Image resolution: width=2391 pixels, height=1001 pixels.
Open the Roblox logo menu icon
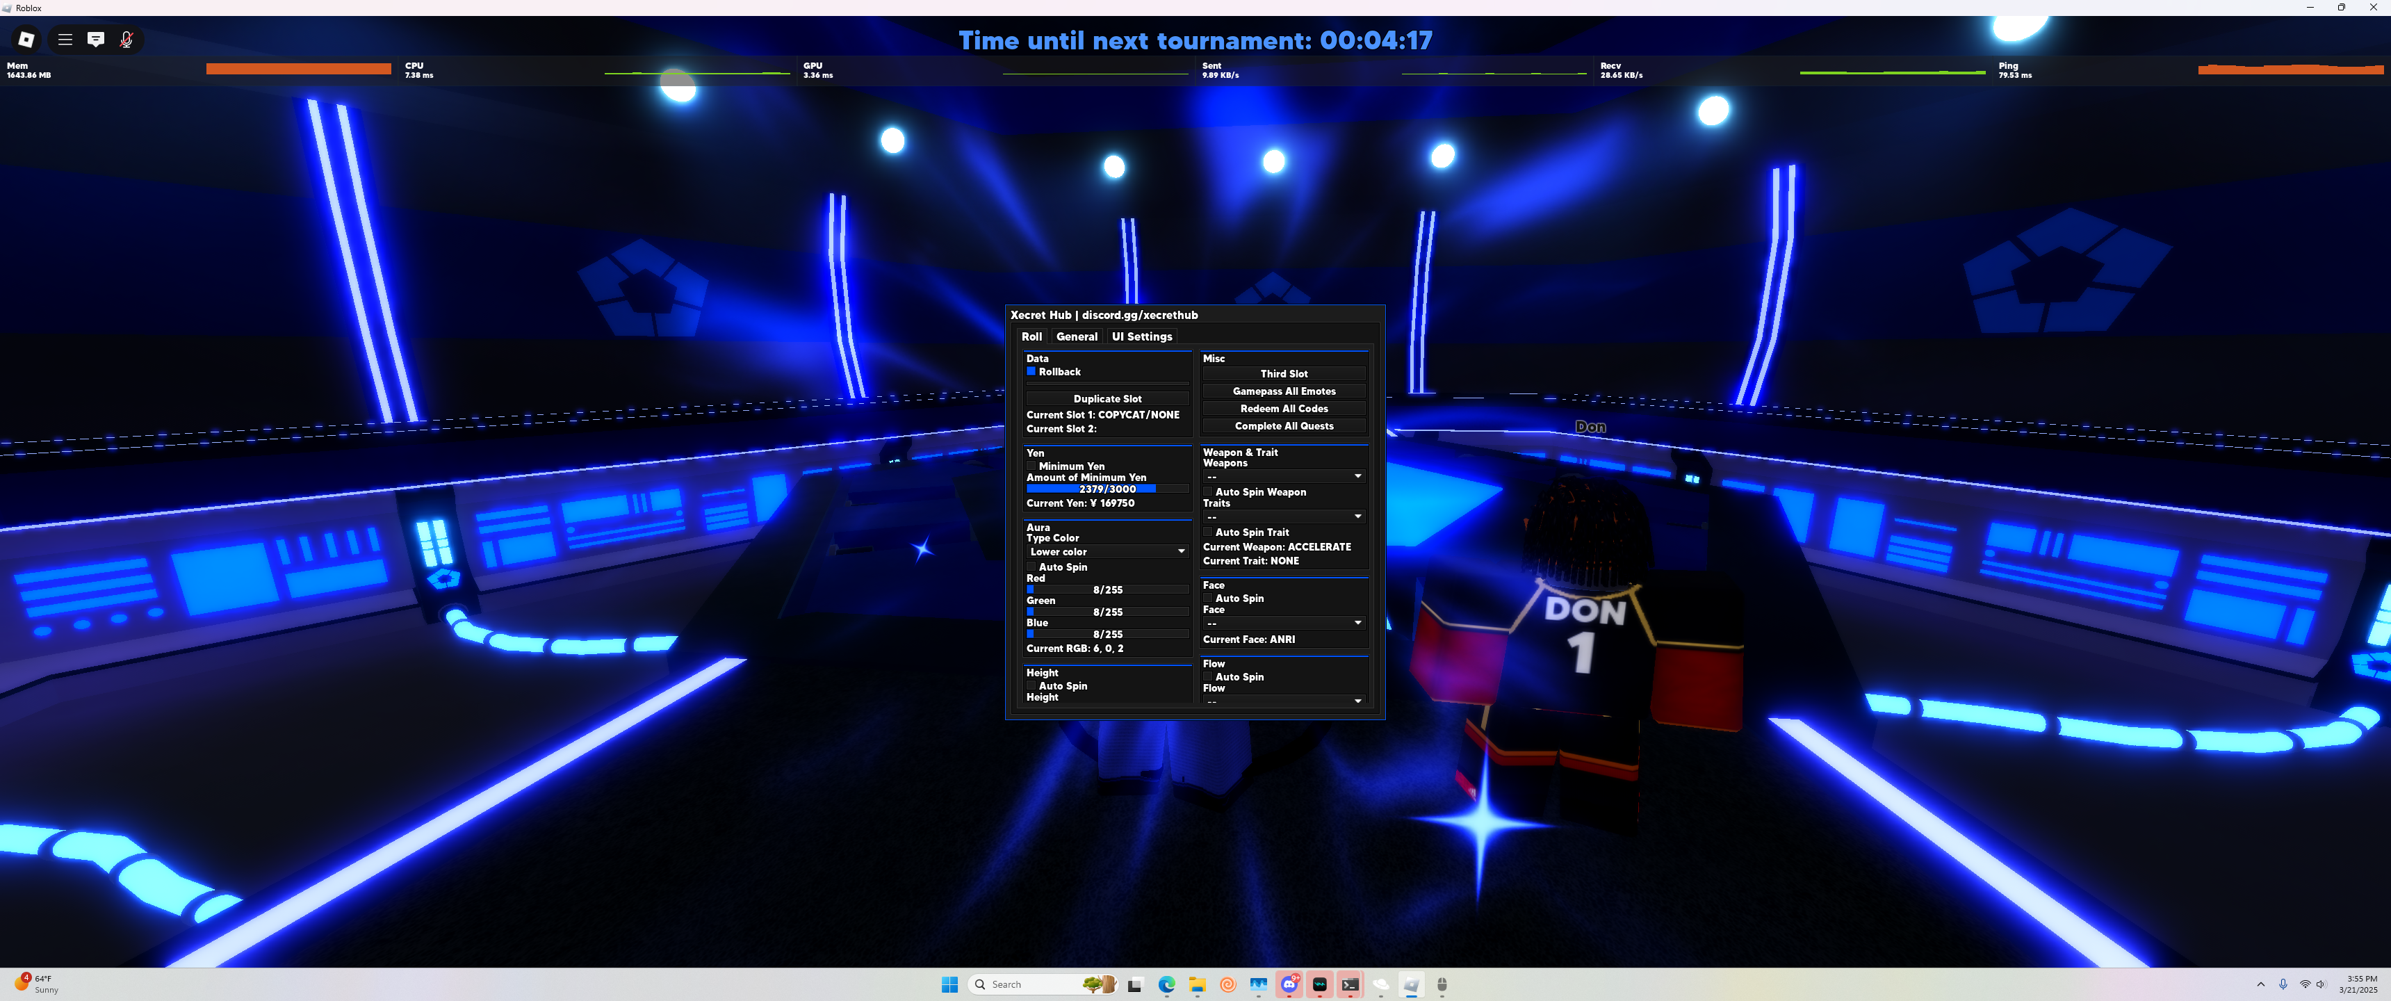click(26, 39)
